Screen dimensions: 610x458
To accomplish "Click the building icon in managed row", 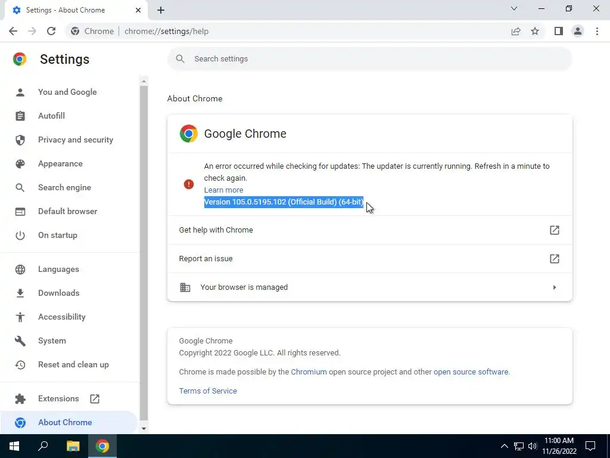I will pos(185,287).
